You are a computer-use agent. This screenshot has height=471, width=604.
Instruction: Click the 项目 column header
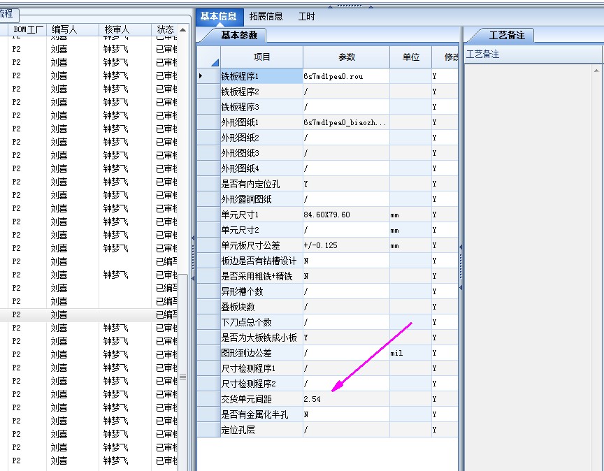(x=262, y=57)
